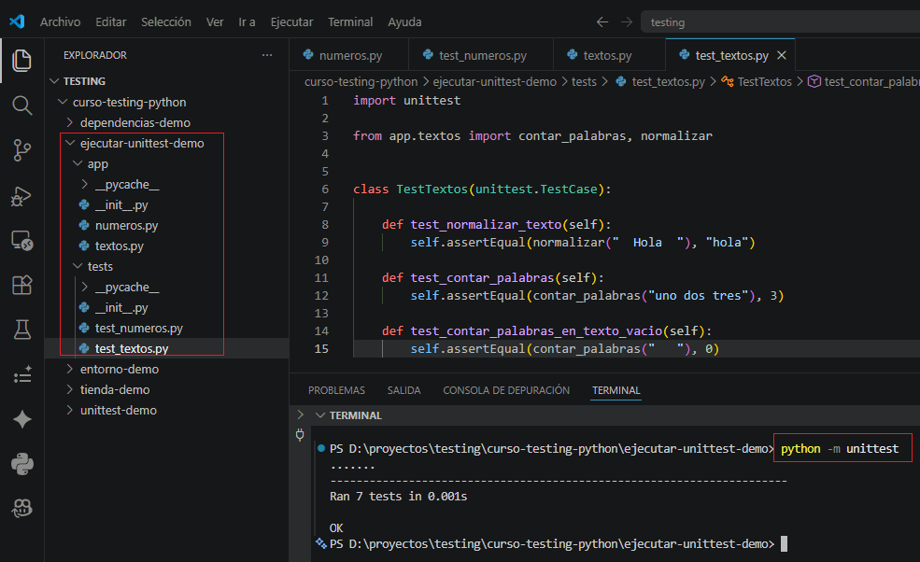Screen dimensions: 920x562
Task: Open the Explorer view in activity bar
Action: (x=21, y=61)
